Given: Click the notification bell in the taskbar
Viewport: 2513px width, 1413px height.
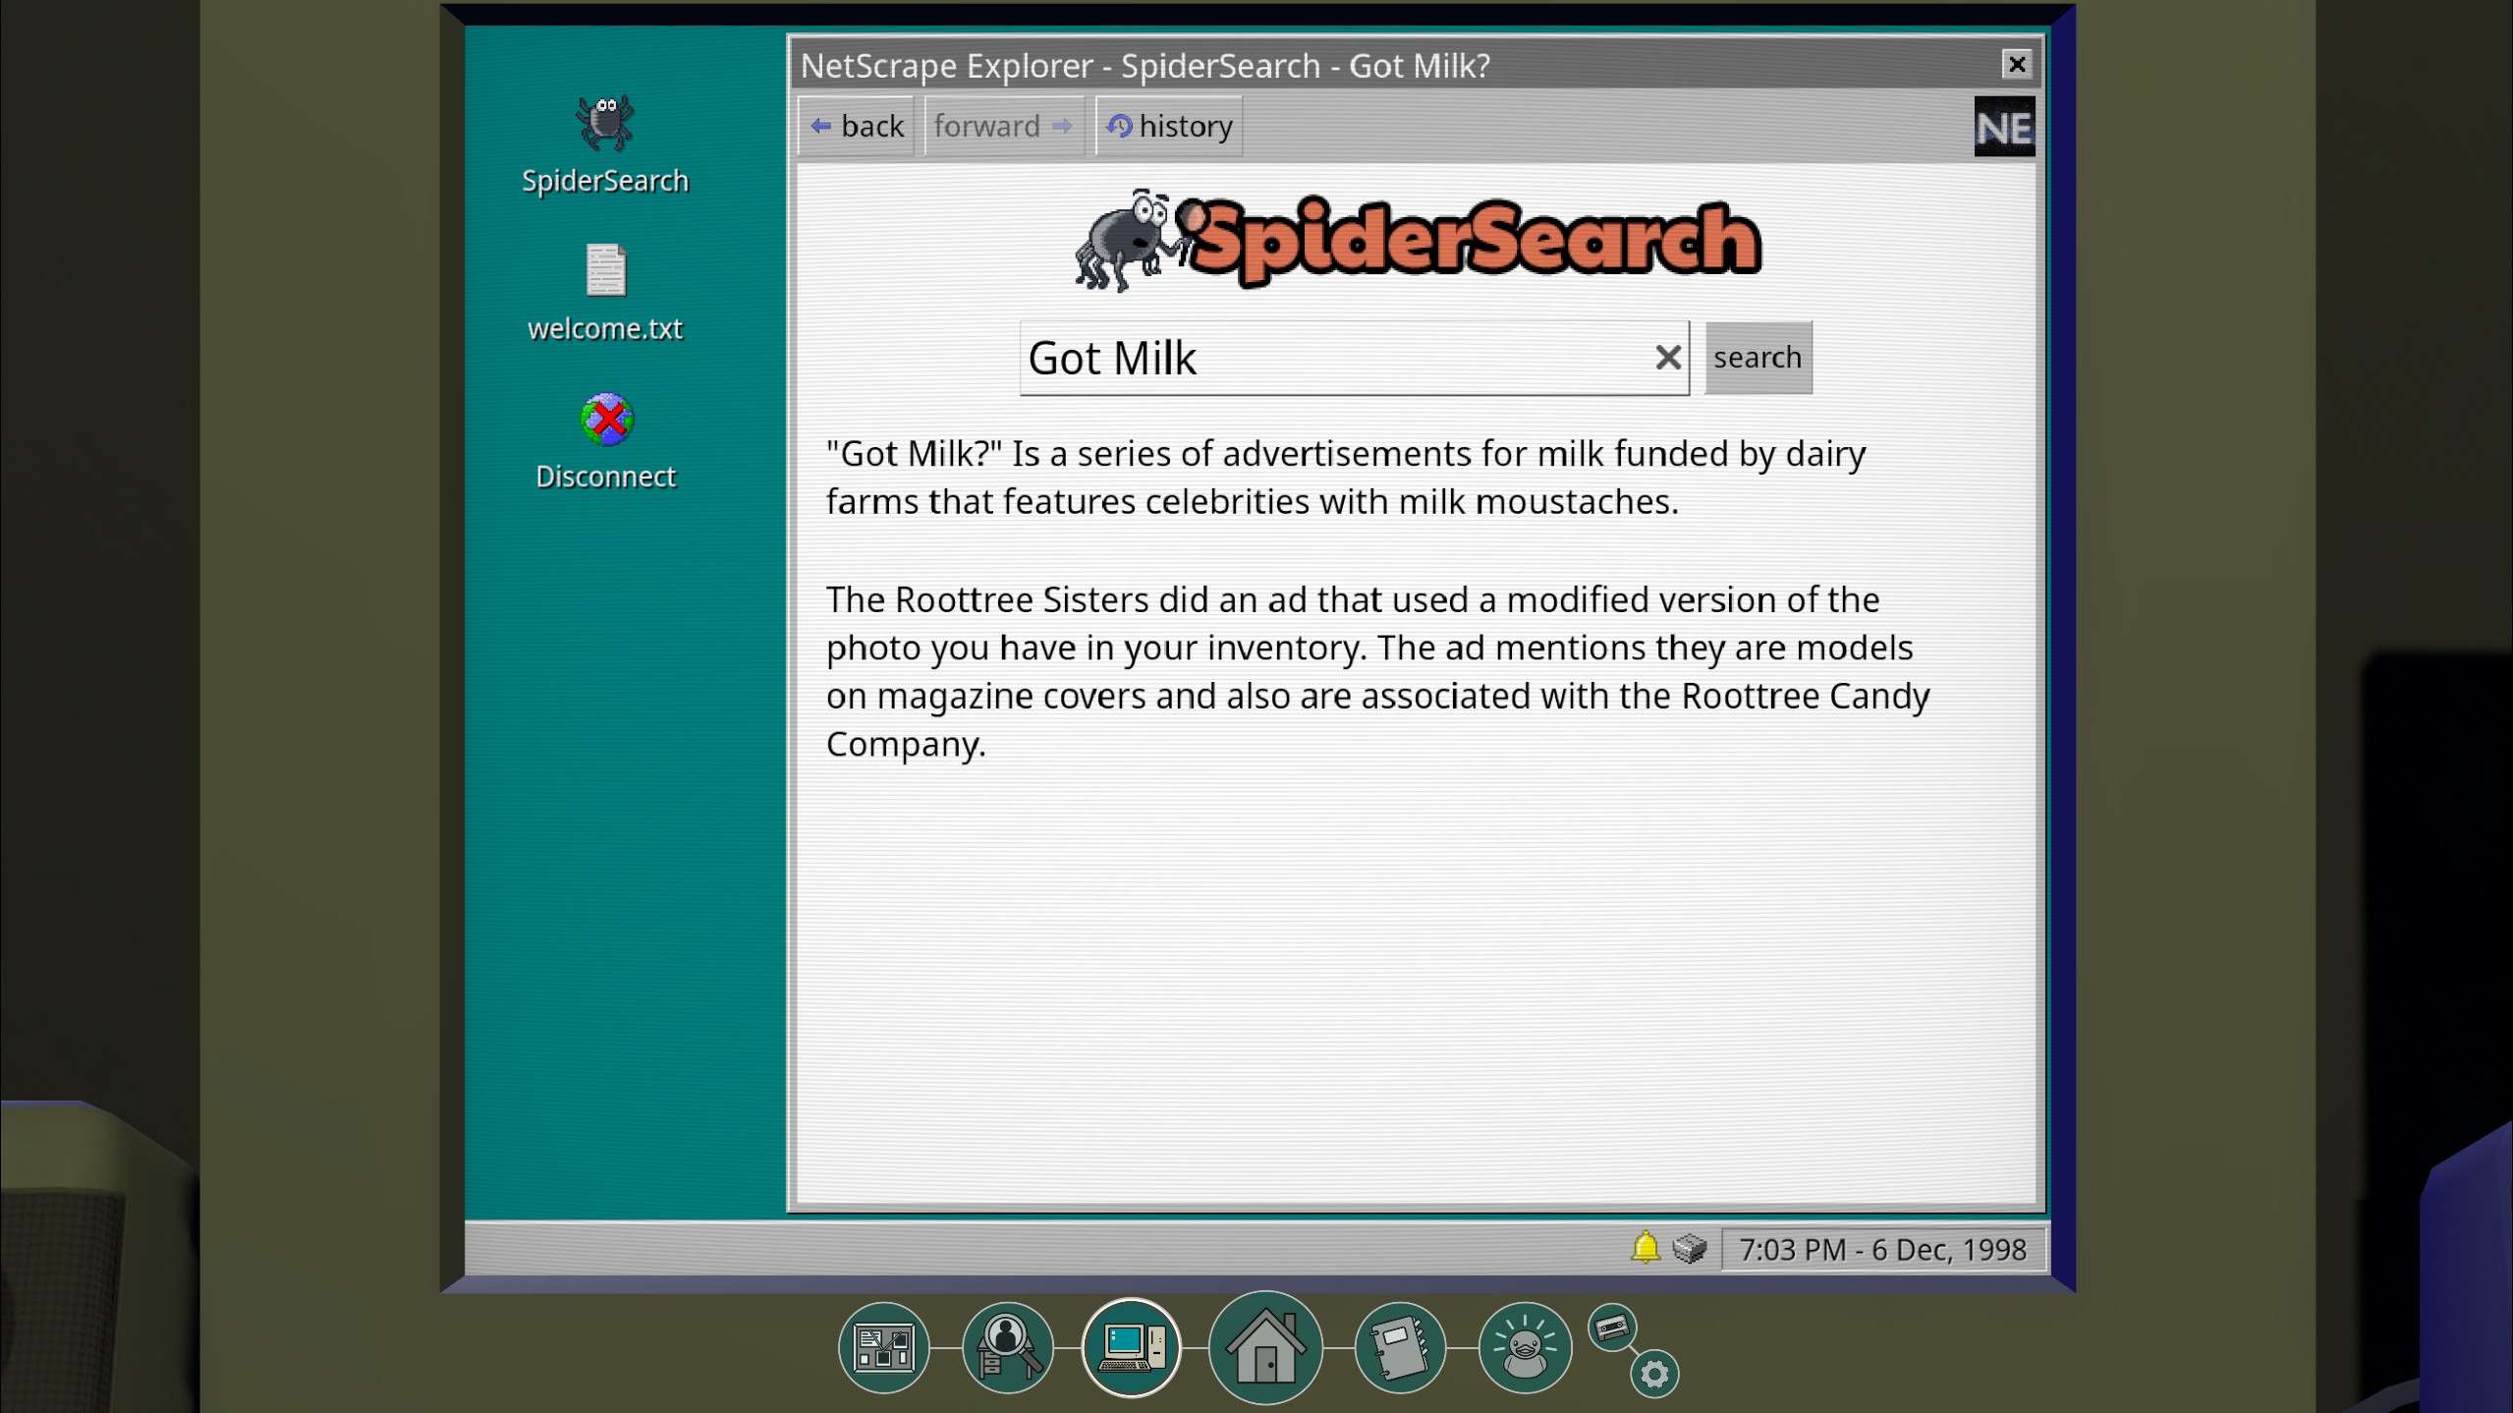Looking at the screenshot, I should (x=1646, y=1248).
